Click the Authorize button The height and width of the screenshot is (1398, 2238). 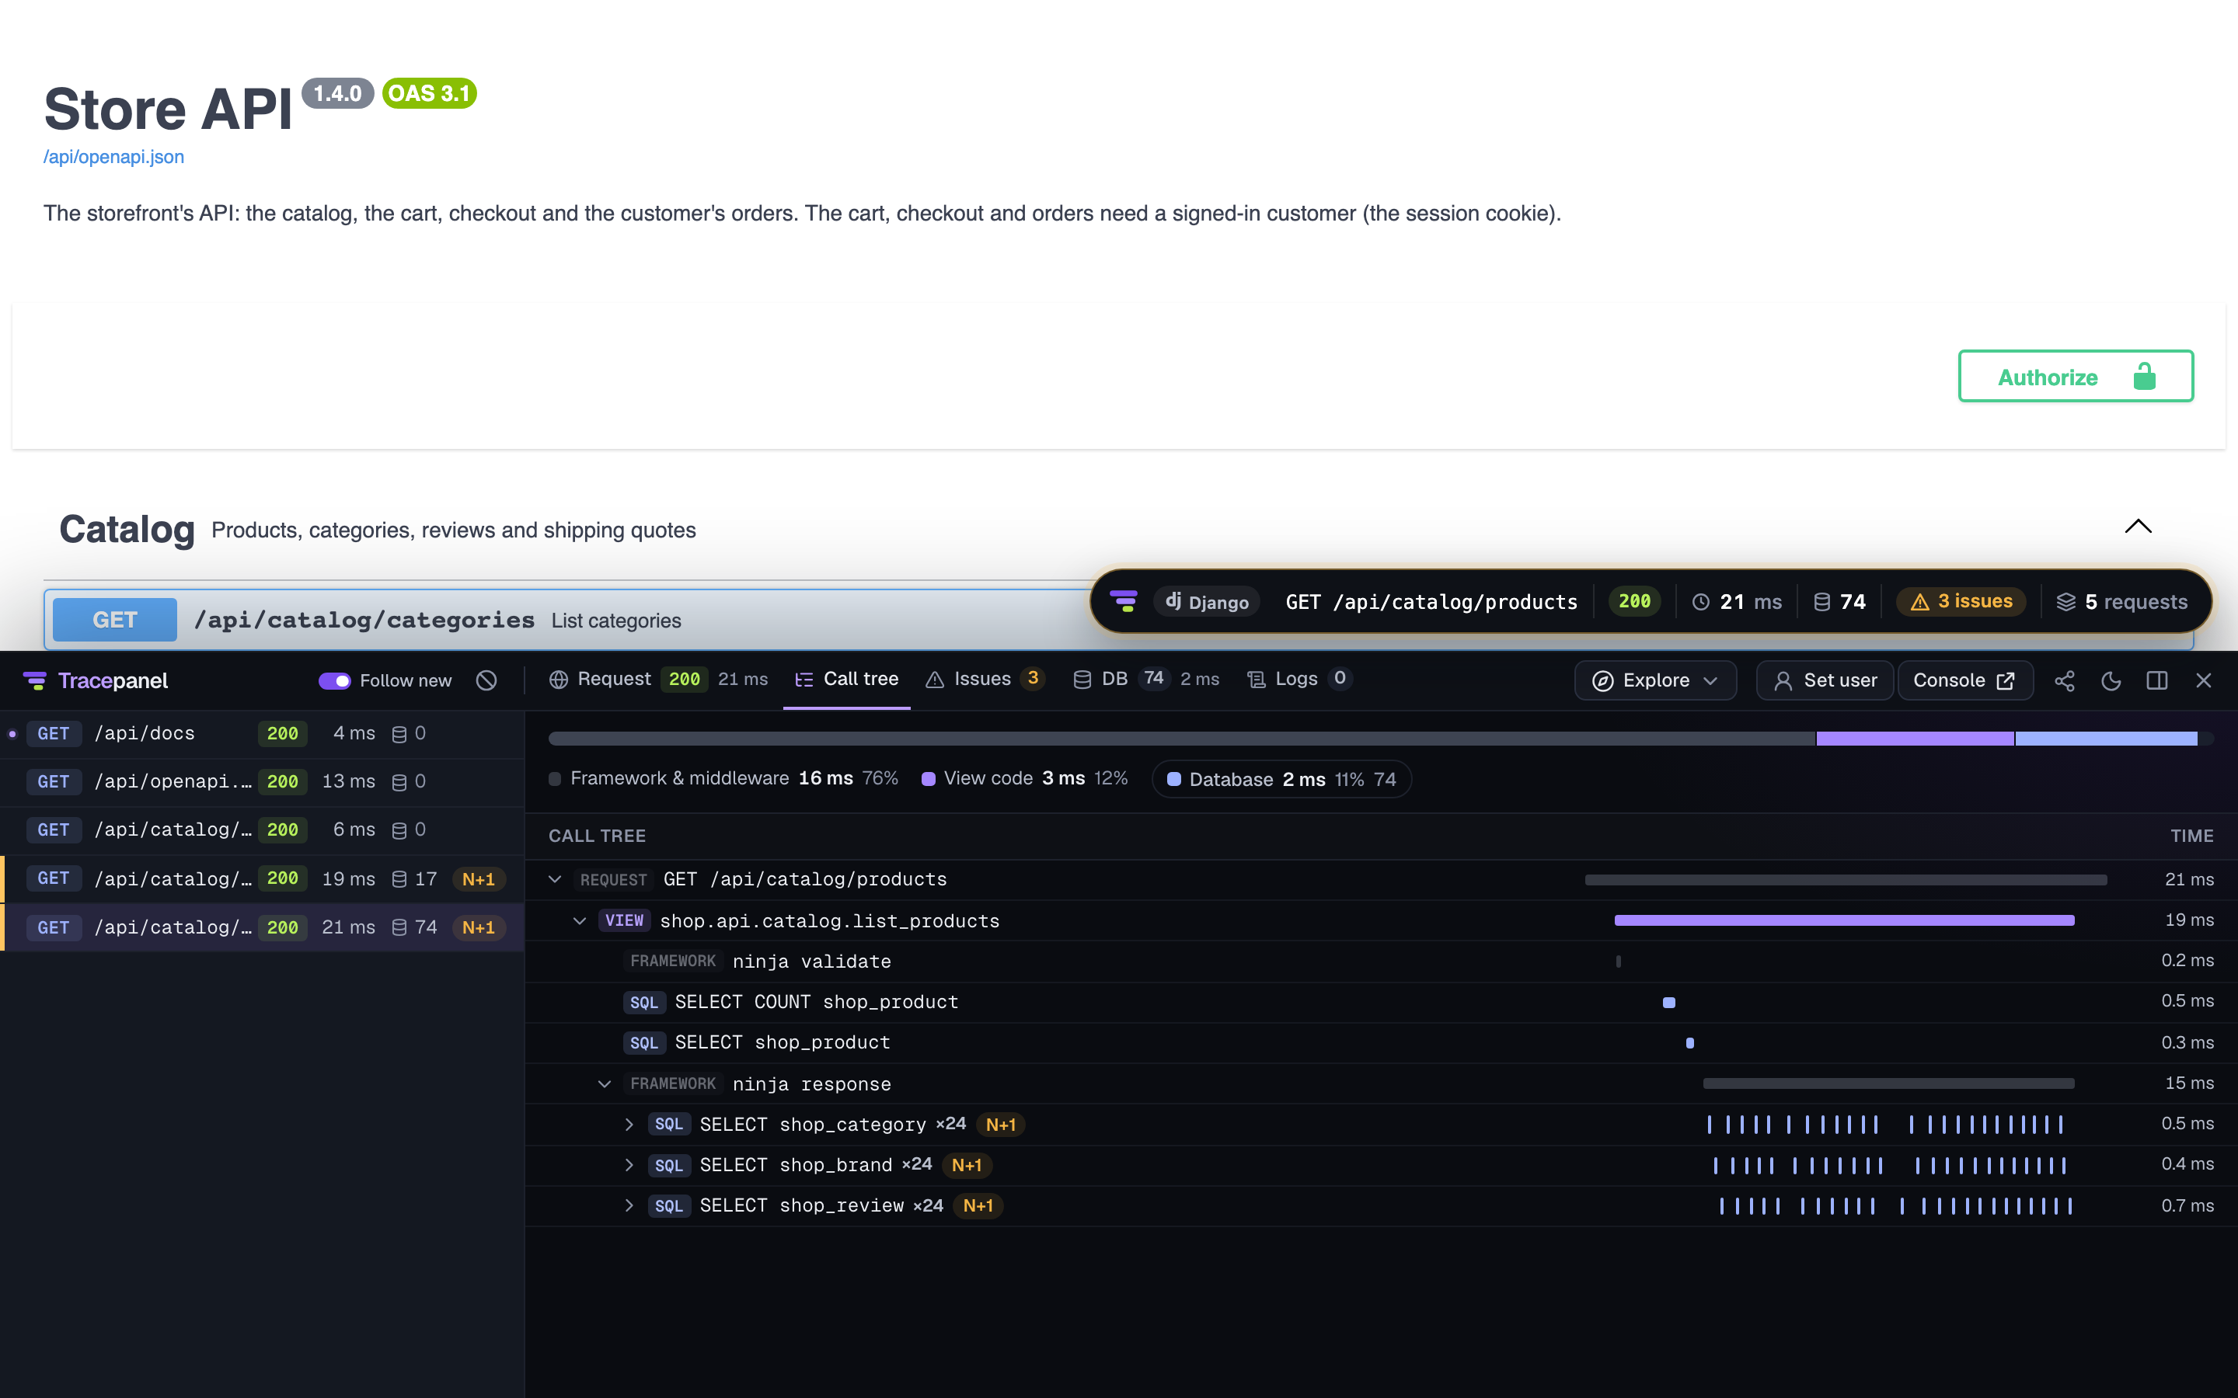(x=2076, y=377)
